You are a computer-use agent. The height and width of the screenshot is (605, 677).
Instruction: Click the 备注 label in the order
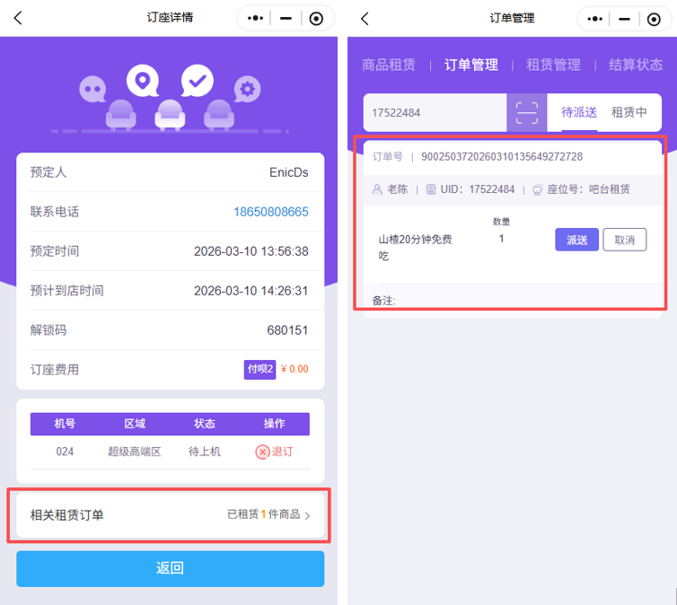click(x=383, y=301)
